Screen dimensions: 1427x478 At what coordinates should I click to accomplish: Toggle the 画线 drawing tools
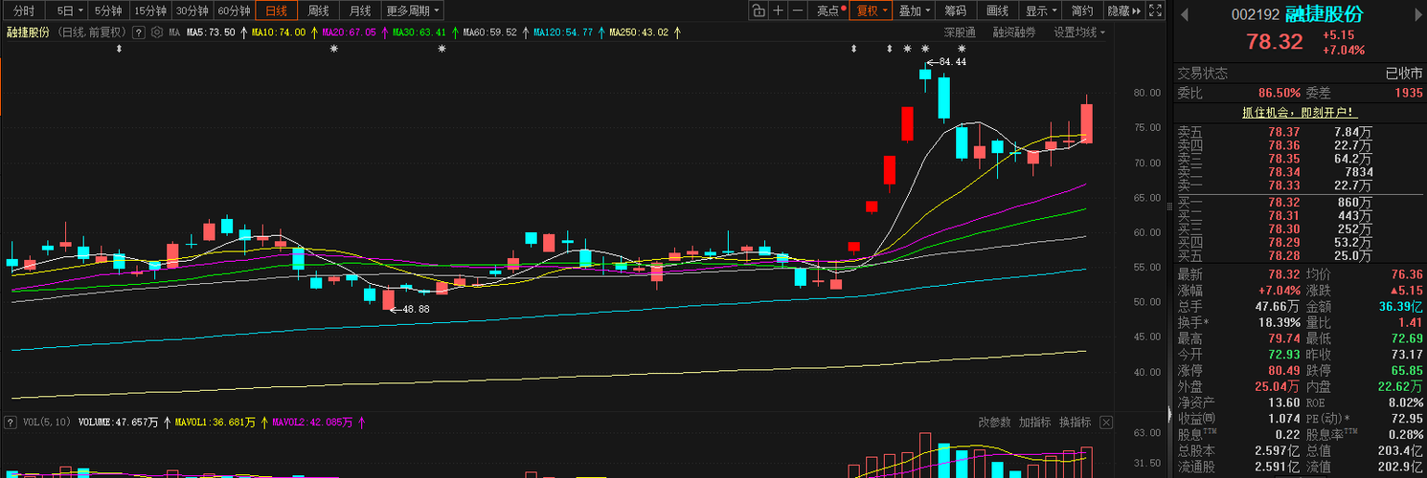997,11
